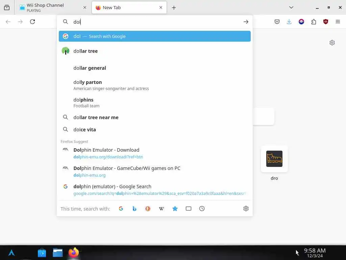Open the uBlock Origin shield icon
Image resolution: width=346 pixels, height=260 pixels.
(x=326, y=22)
